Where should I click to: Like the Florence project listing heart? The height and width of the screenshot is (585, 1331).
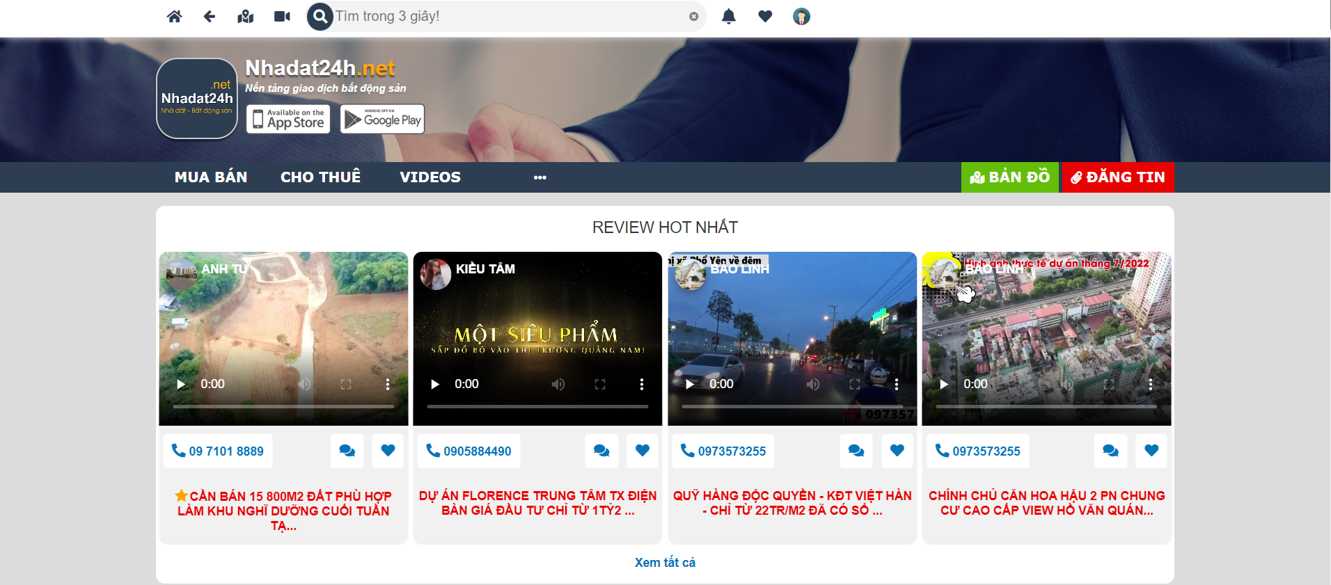pos(643,451)
